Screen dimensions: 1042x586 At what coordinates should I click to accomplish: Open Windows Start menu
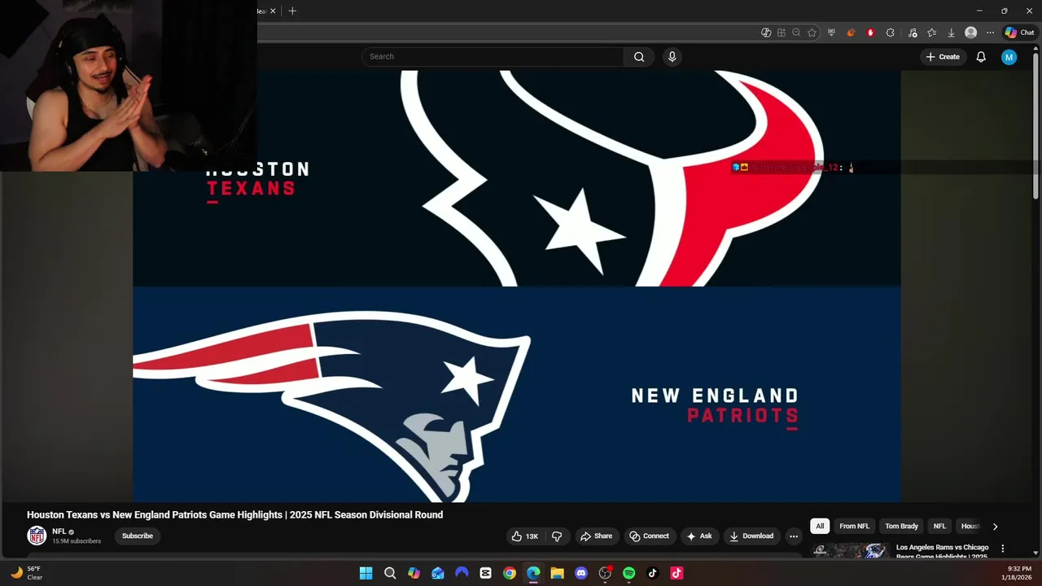coord(366,573)
